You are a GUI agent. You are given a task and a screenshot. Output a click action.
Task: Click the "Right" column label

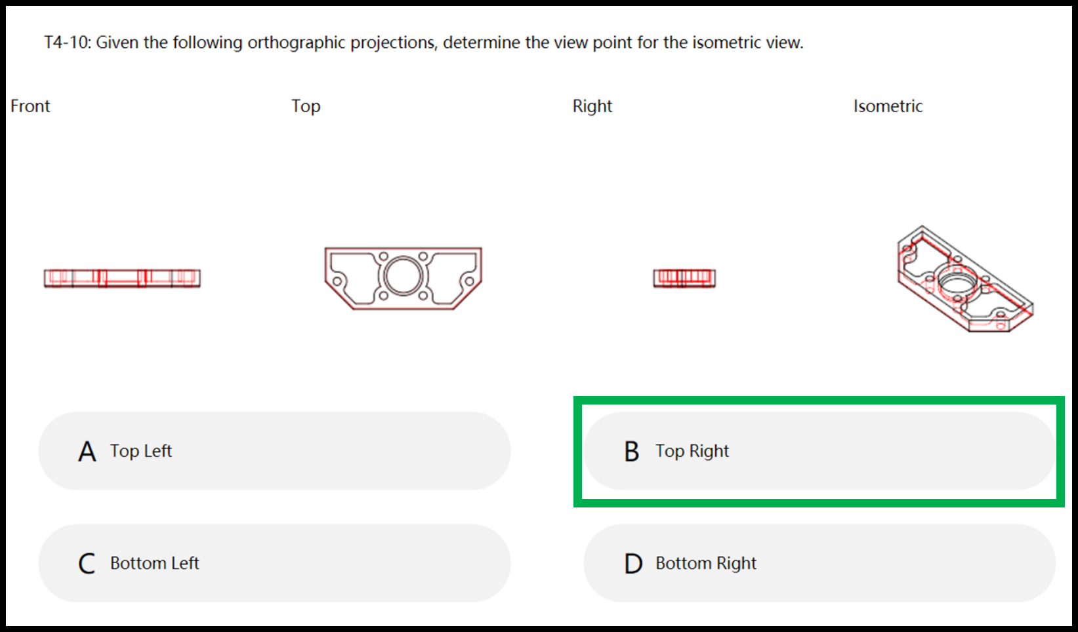tap(592, 107)
